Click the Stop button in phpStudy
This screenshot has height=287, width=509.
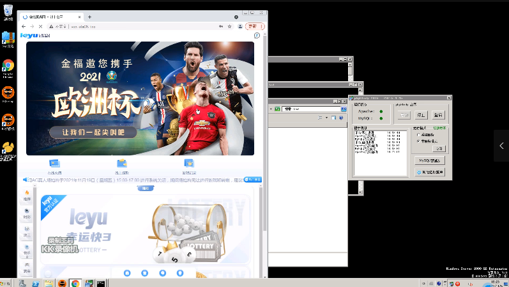[421, 115]
